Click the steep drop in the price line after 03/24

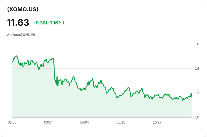54,70
